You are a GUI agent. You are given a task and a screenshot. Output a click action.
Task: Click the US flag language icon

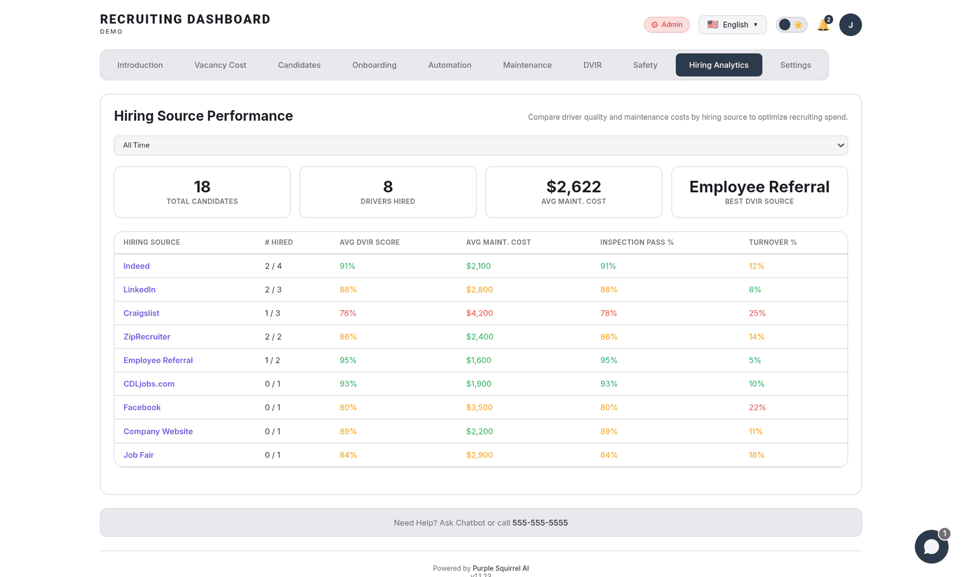click(x=712, y=25)
